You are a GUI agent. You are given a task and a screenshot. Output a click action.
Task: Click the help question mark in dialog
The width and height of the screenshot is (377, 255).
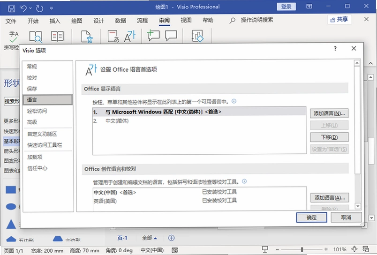pyautogui.click(x=335, y=49)
